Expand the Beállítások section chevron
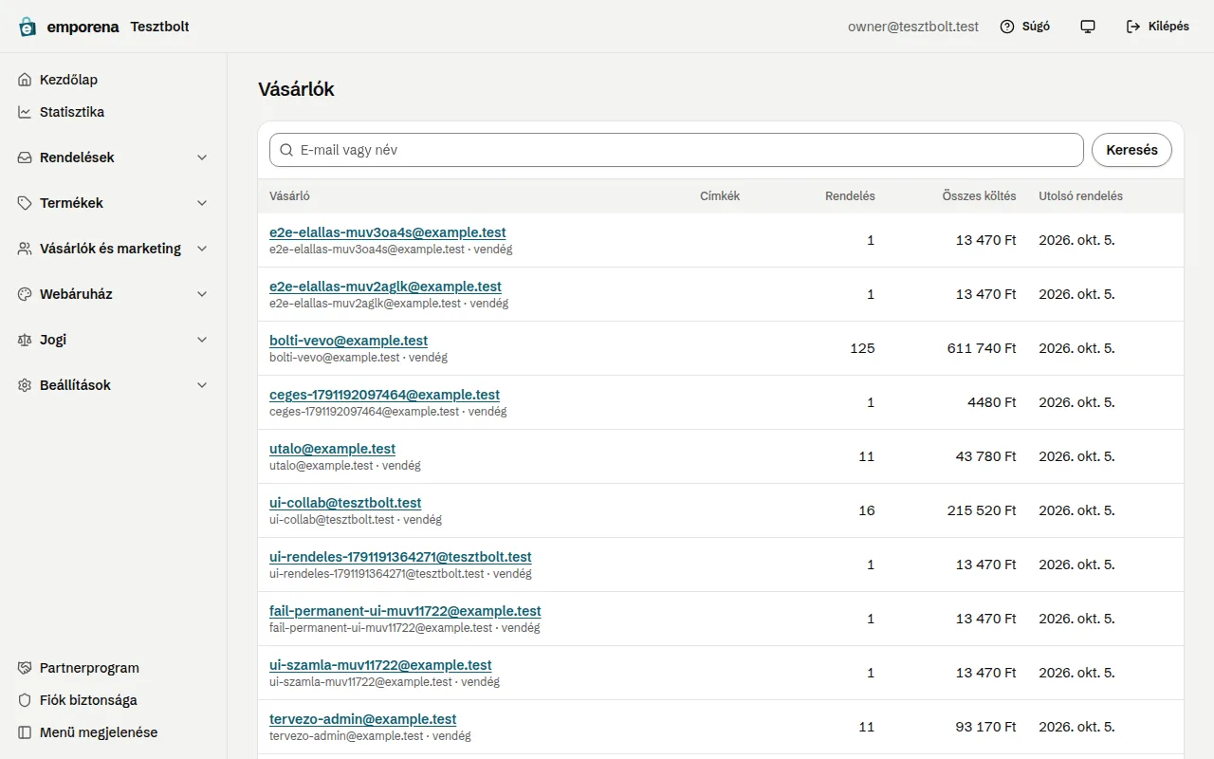The image size is (1214, 759). (x=202, y=385)
